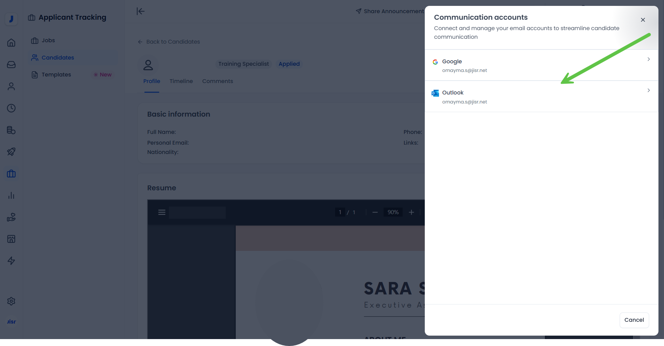Click the Basic information heading
The height and width of the screenshot is (346, 664).
click(x=179, y=114)
